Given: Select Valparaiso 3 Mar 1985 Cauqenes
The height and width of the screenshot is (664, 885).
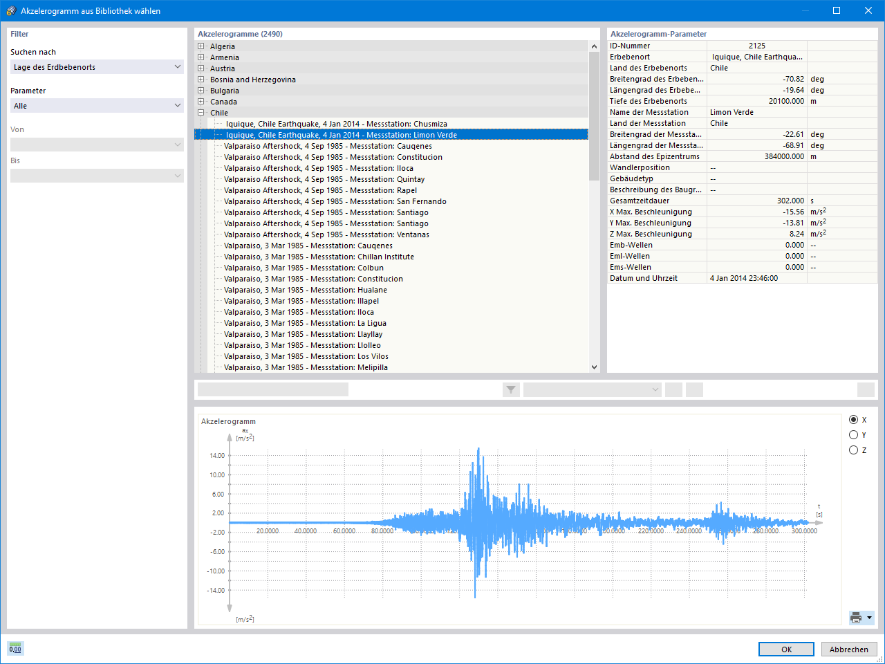Looking at the screenshot, I should 308,246.
